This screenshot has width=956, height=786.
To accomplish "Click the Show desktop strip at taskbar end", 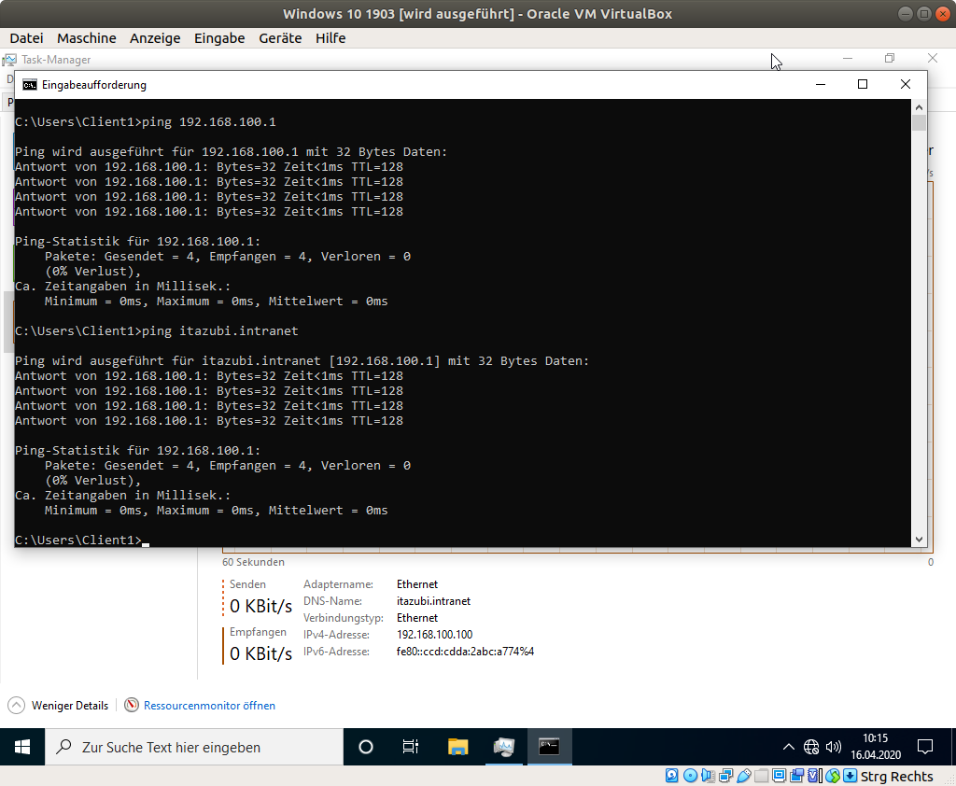I will [953, 747].
